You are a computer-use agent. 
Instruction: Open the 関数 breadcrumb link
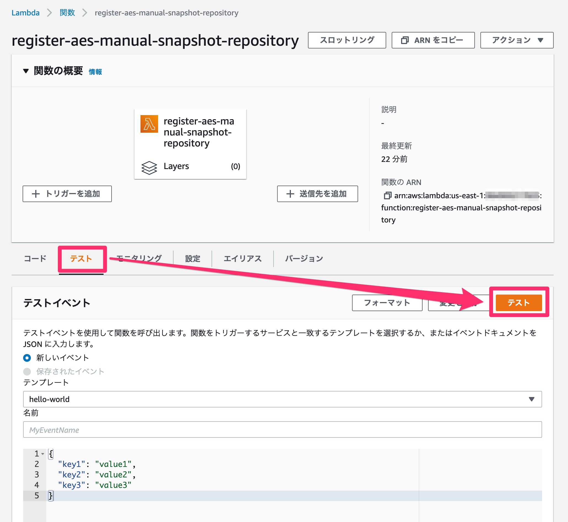pyautogui.click(x=67, y=13)
